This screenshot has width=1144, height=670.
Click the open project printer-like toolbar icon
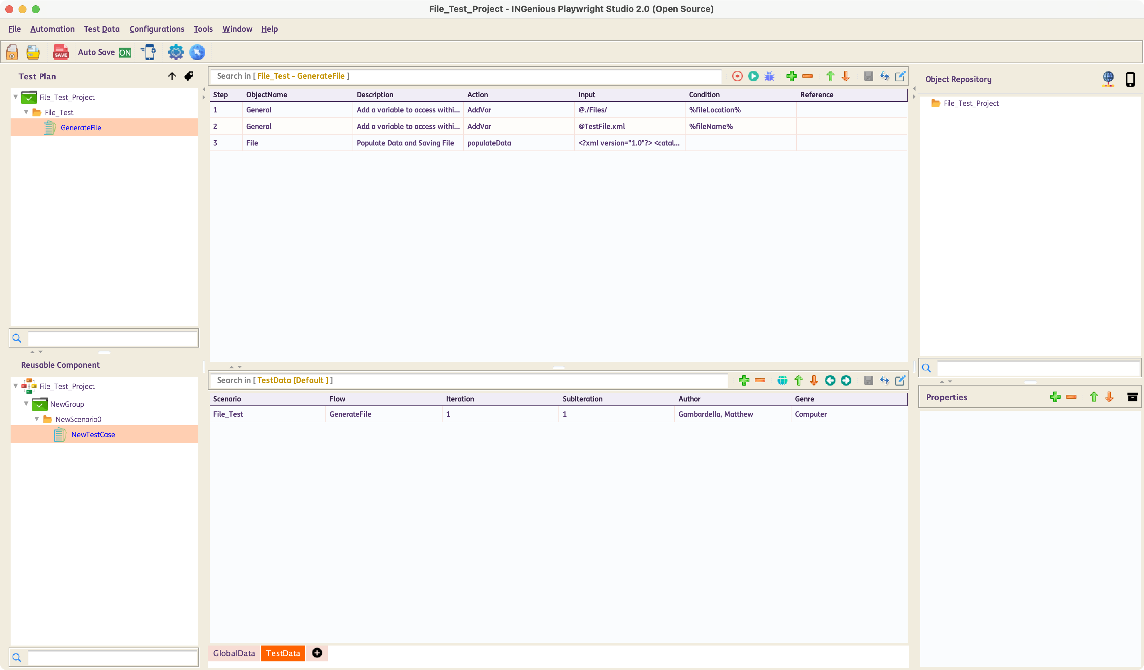(x=33, y=52)
